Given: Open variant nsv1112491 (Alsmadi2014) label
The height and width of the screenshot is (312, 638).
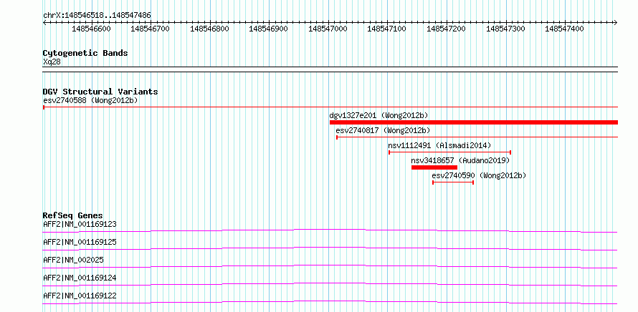Looking at the screenshot, I should [439, 145].
